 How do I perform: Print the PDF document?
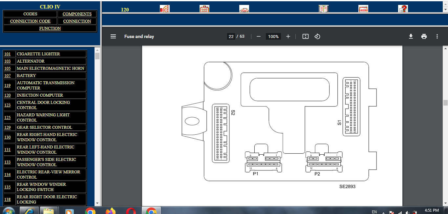(424, 36)
